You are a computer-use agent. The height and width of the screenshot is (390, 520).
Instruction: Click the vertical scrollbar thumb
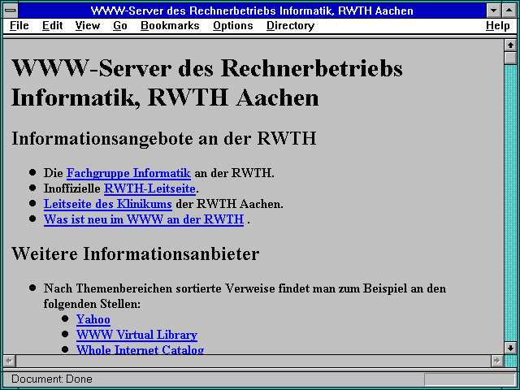pyautogui.click(x=510, y=58)
